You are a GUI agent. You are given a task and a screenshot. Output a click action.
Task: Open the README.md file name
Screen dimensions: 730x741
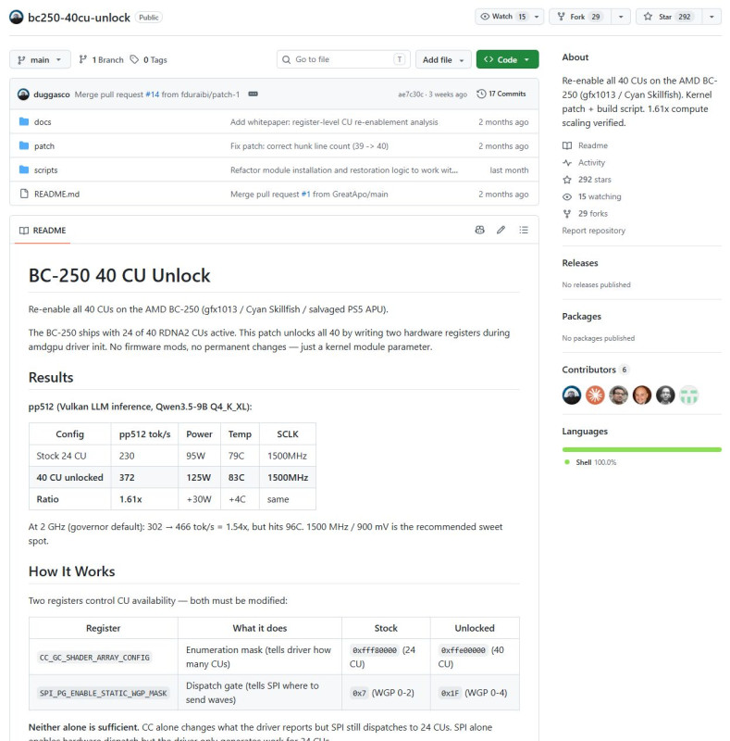[x=56, y=194]
